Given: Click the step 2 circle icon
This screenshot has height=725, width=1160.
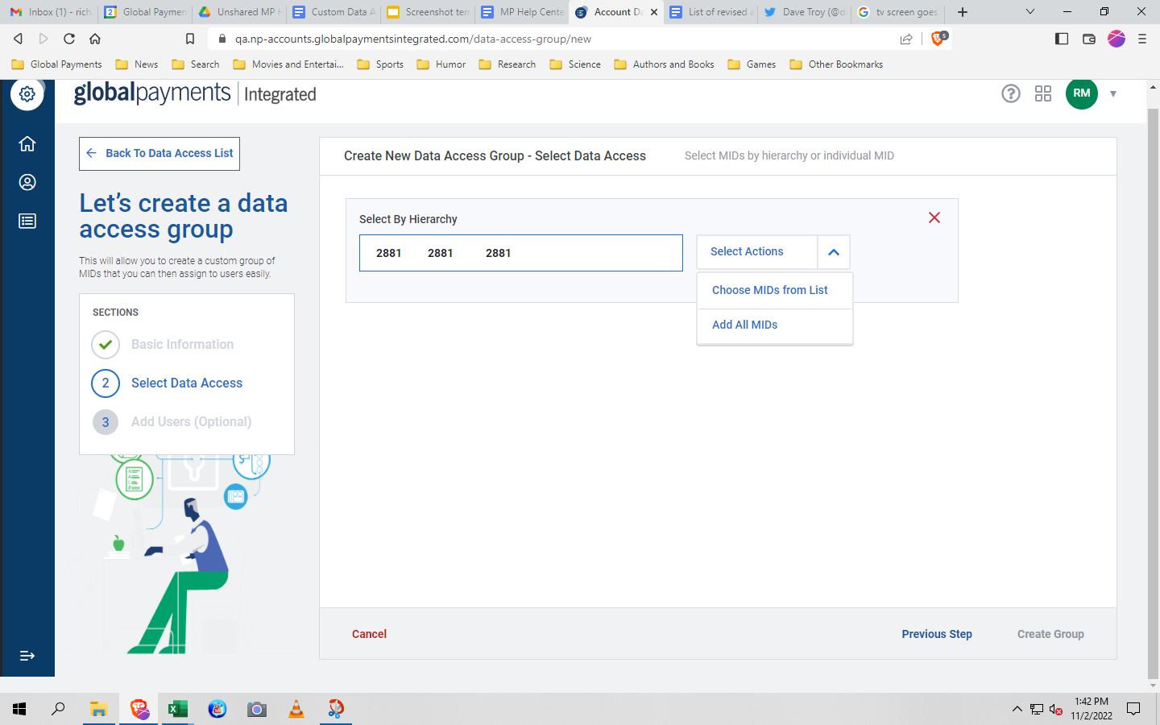Looking at the screenshot, I should 106,383.
